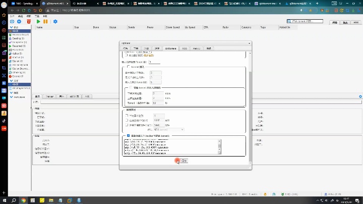Toggle the second seeding limit minutes checkbox
Screen dimensions: 363x204
click(127, 120)
